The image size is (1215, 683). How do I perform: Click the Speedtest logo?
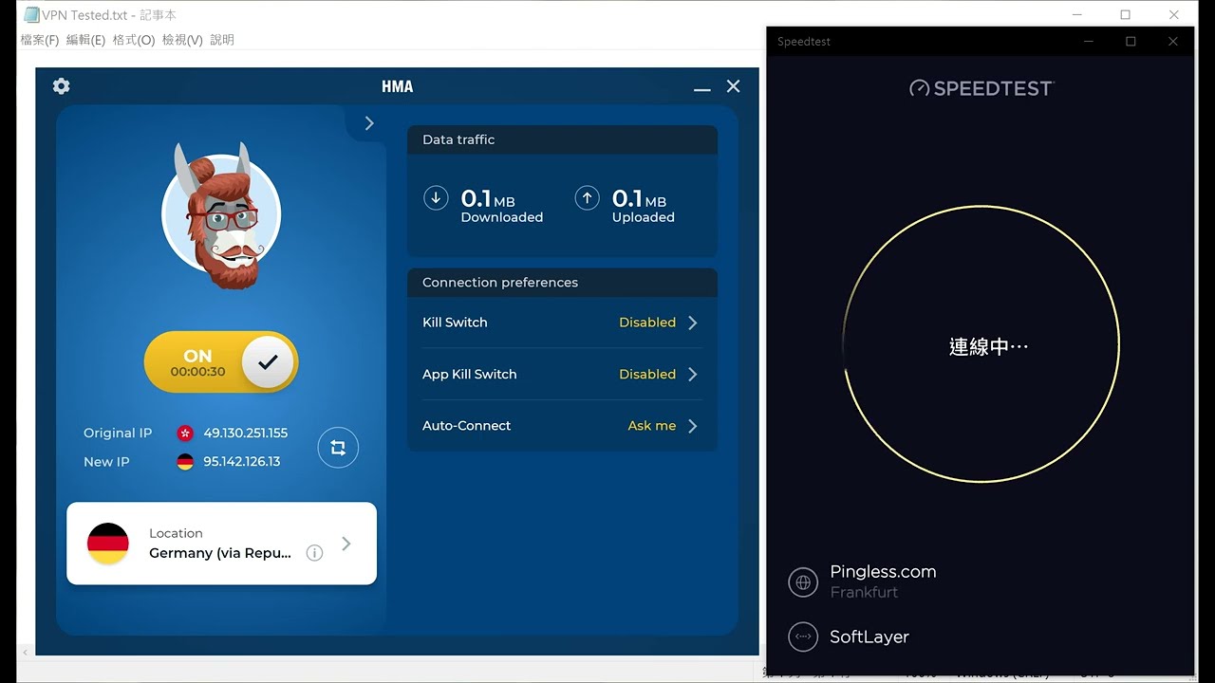(981, 88)
